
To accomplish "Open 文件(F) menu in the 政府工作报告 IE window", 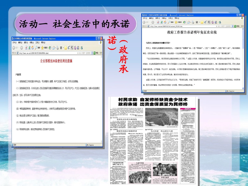I will (x=145, y=18).
